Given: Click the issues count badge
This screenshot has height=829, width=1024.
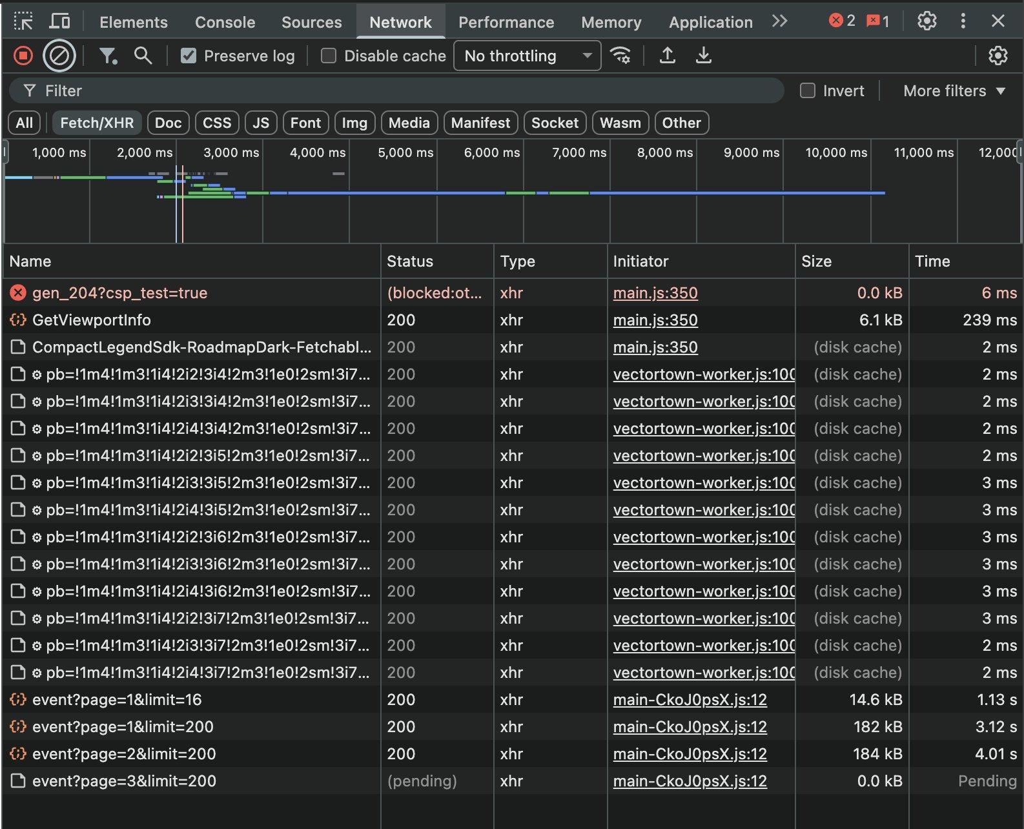Looking at the screenshot, I should click(x=877, y=21).
